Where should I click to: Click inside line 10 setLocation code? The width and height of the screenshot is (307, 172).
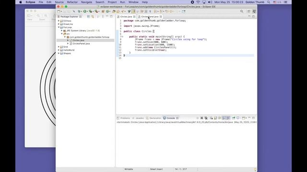click(x=154, y=44)
